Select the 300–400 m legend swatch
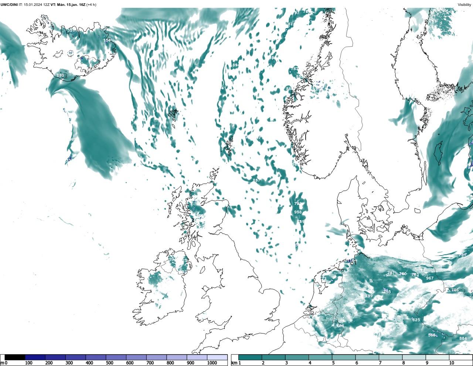Screen dimensions: 473x366 [75, 358]
